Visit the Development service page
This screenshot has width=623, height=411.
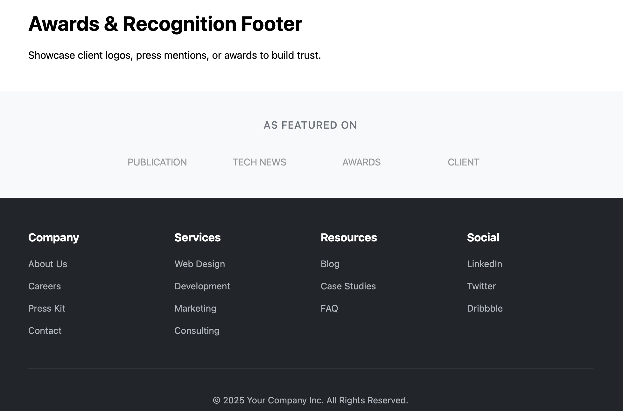point(202,286)
